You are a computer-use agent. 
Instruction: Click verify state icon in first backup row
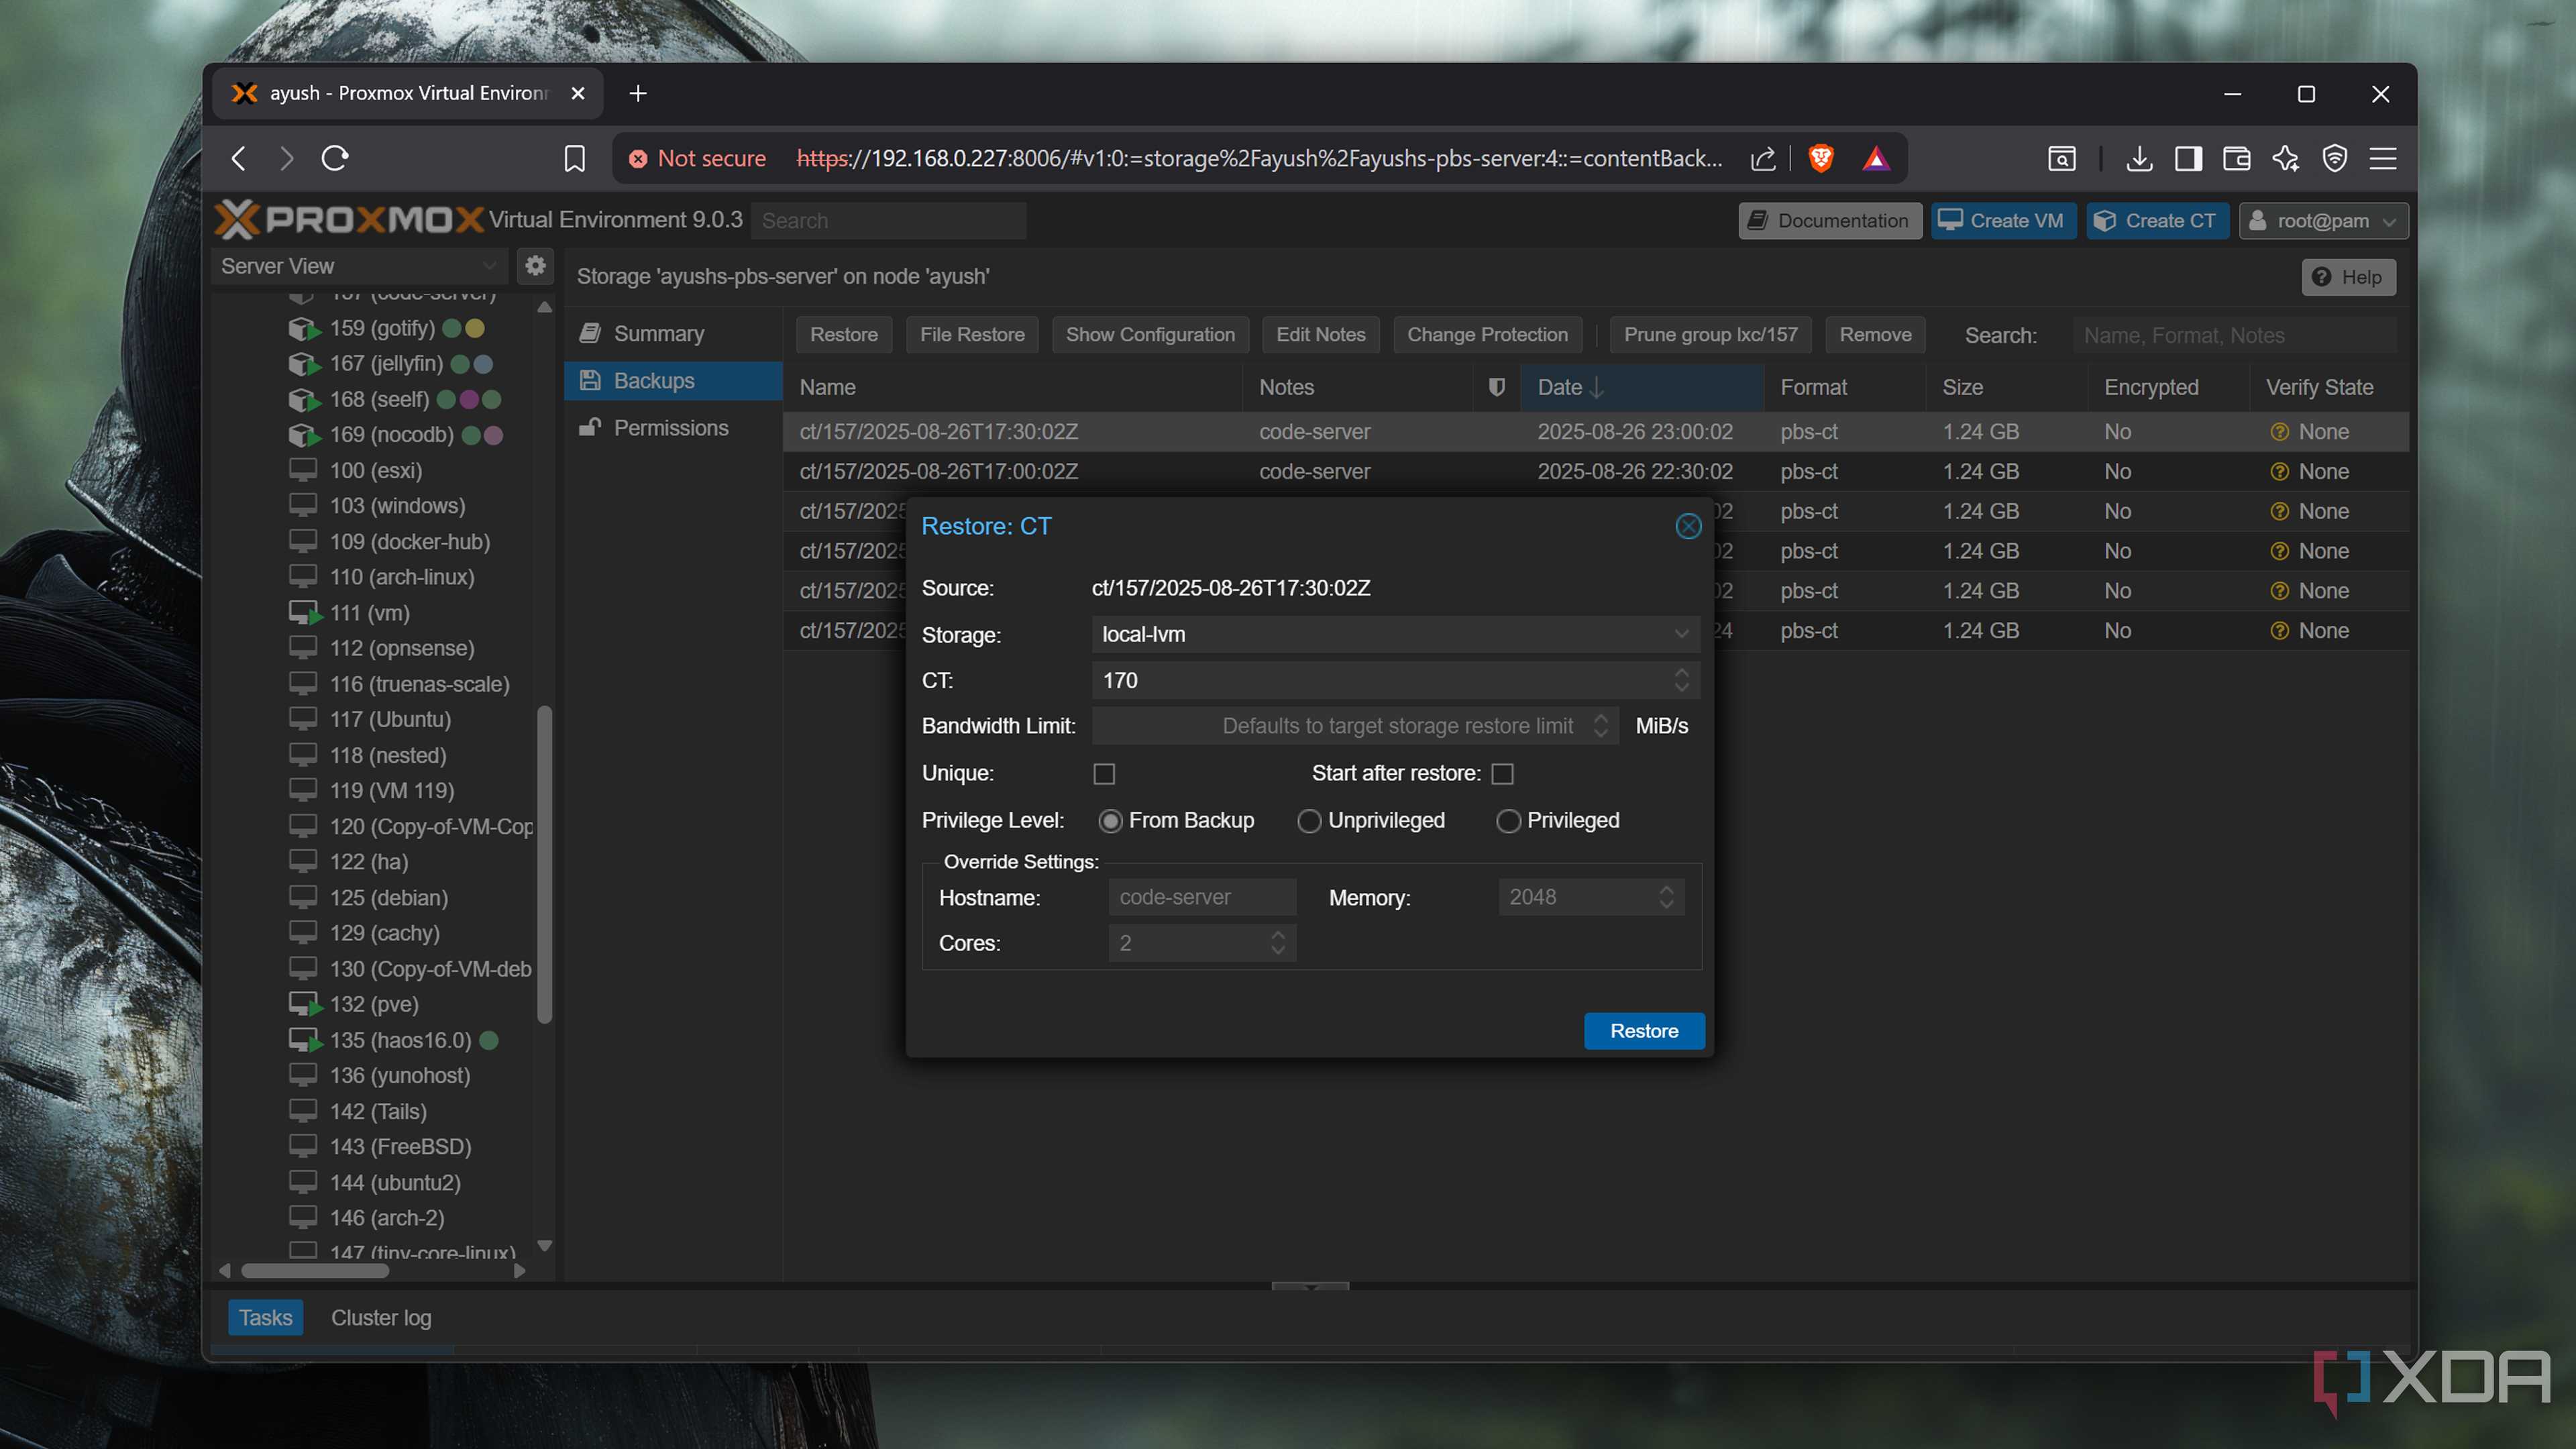pyautogui.click(x=2279, y=432)
